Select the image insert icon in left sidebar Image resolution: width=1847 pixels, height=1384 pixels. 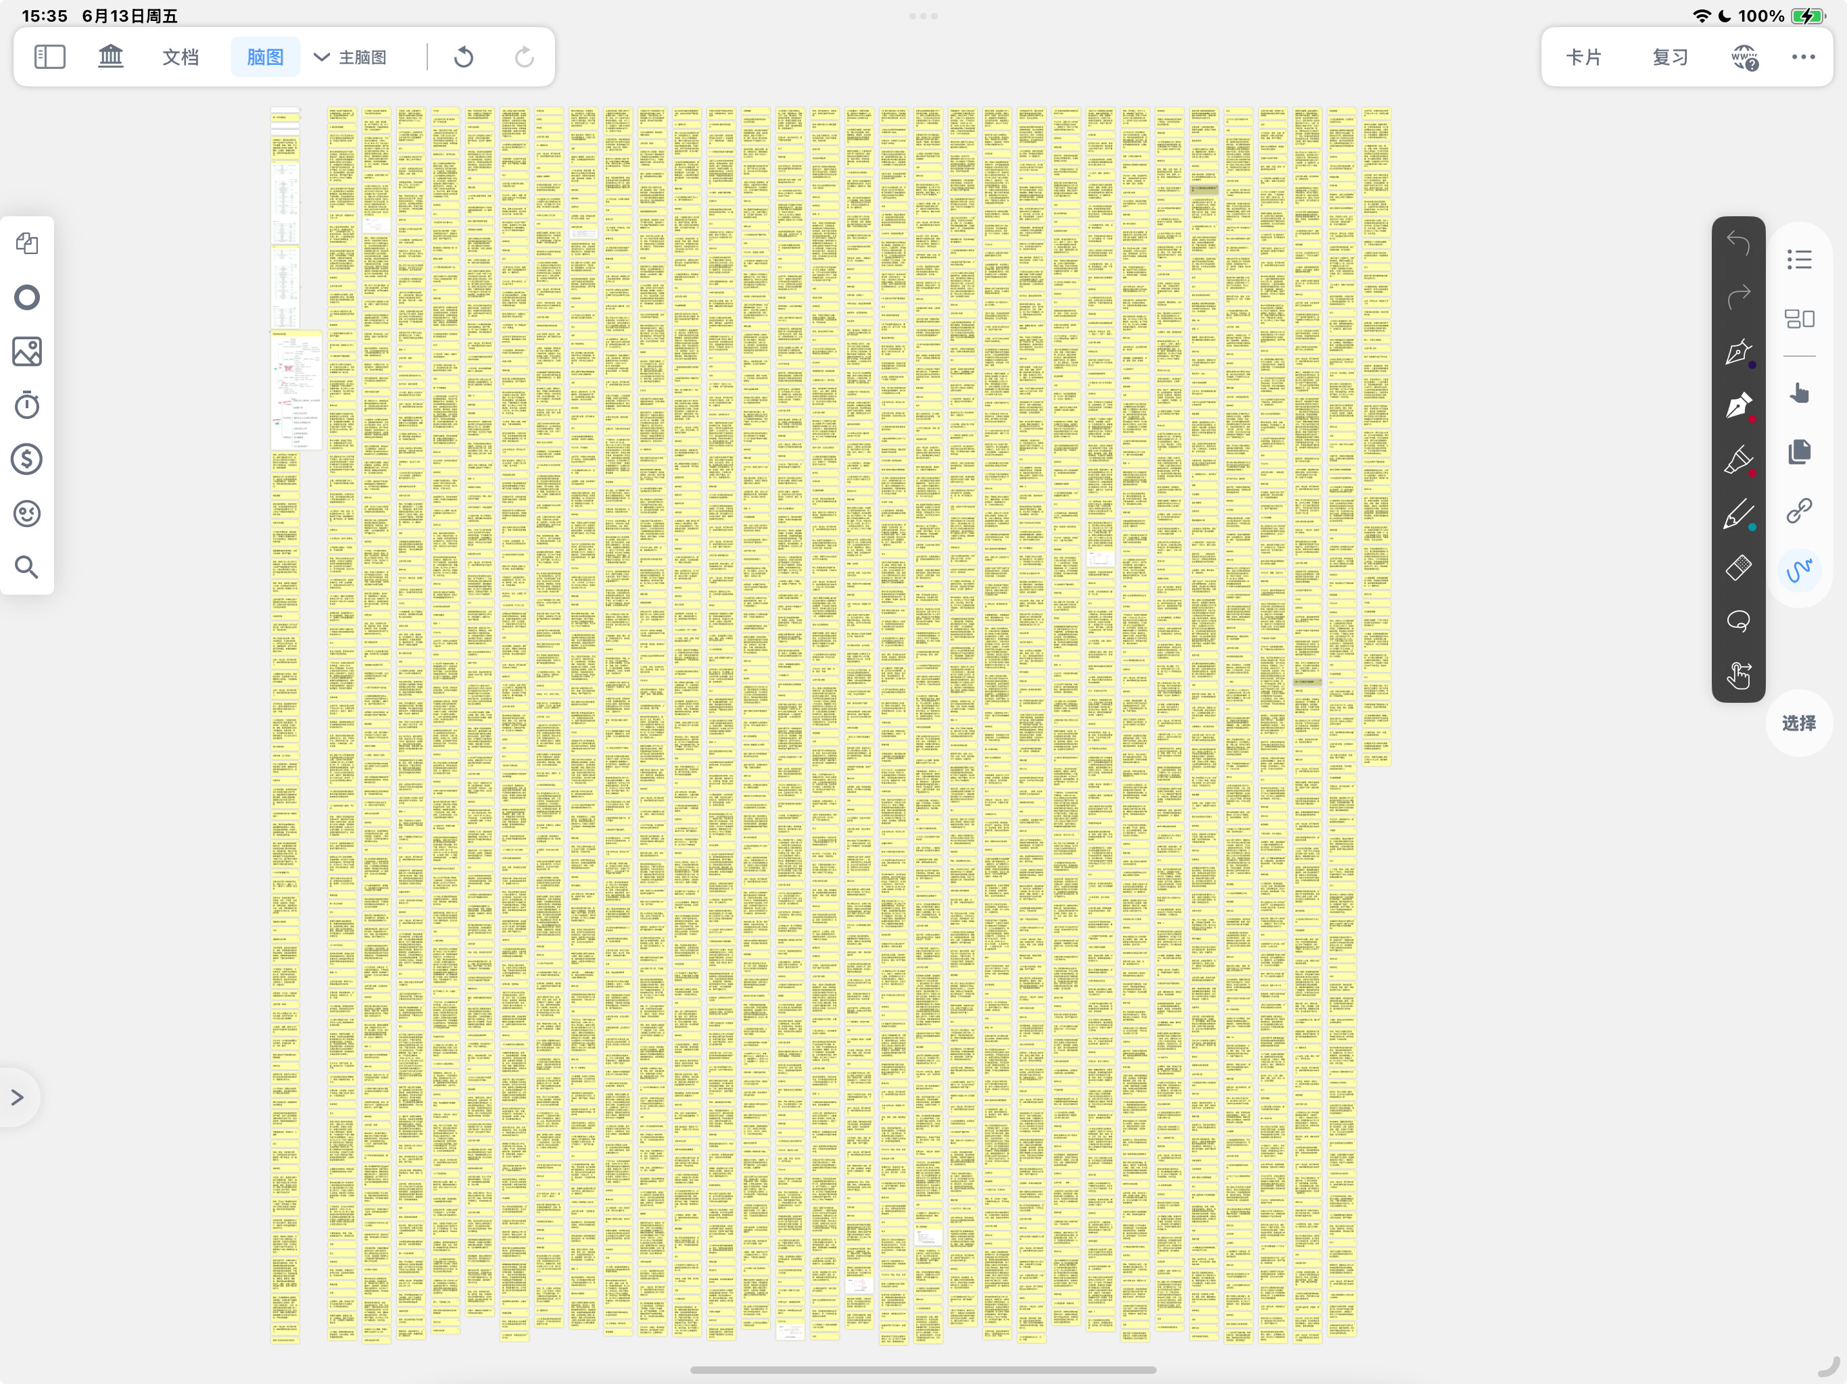27,351
